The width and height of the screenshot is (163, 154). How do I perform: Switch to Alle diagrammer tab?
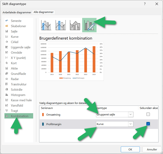(43, 12)
